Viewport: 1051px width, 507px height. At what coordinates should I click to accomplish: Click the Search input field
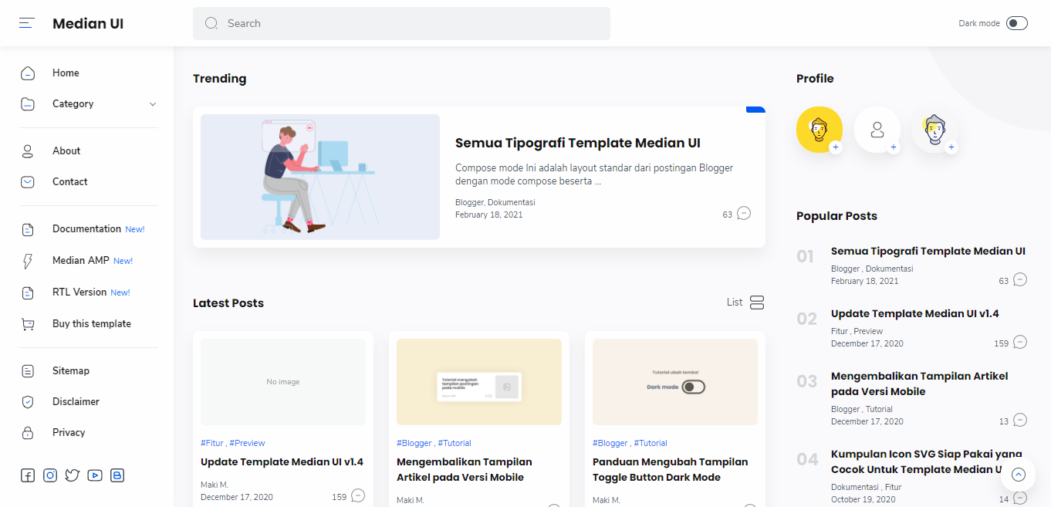point(401,23)
